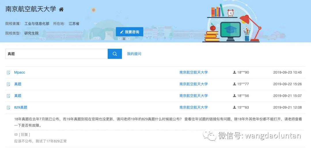Open the Mpacc question link
The height and width of the screenshot is (150, 311).
pos(20,73)
